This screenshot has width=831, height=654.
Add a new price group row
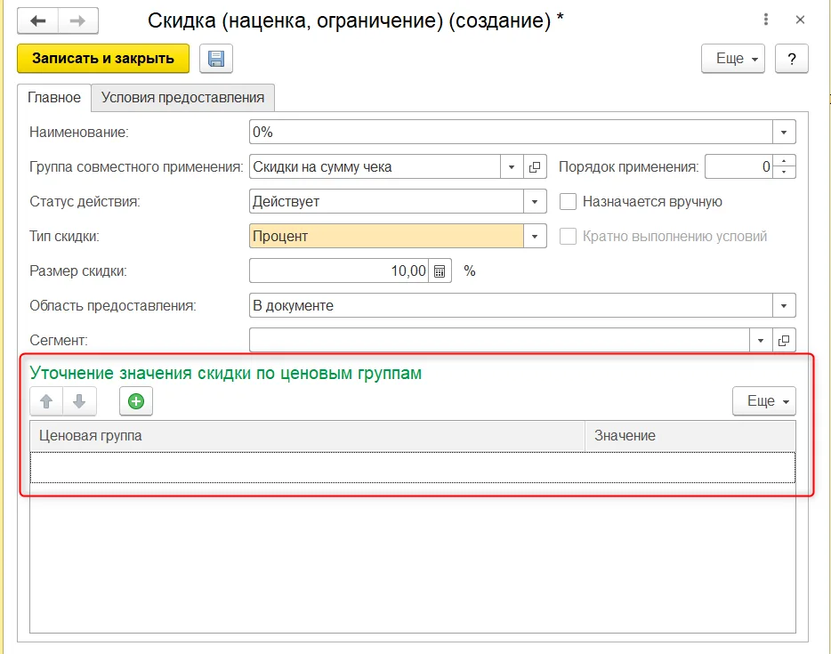pyautogui.click(x=136, y=401)
